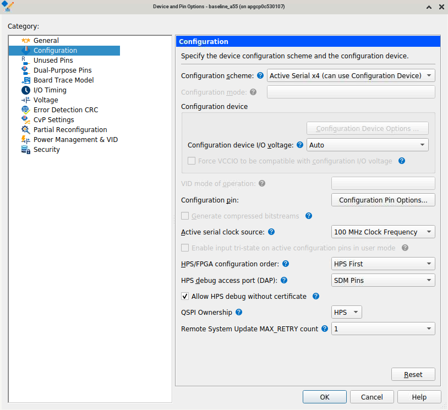Open the Configuration scheme dropdown

pyautogui.click(x=351, y=75)
